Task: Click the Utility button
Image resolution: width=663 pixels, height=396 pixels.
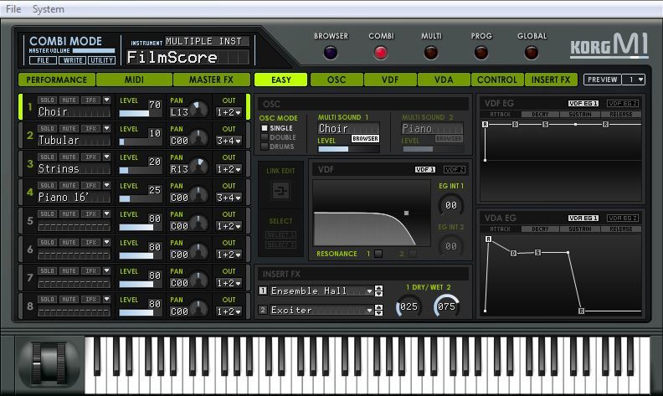Action: click(102, 60)
